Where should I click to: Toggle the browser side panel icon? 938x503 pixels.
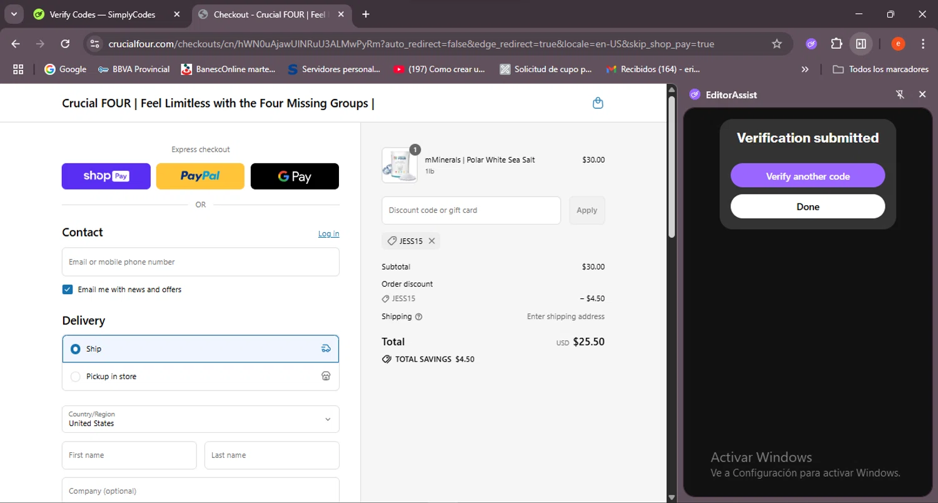click(x=861, y=44)
